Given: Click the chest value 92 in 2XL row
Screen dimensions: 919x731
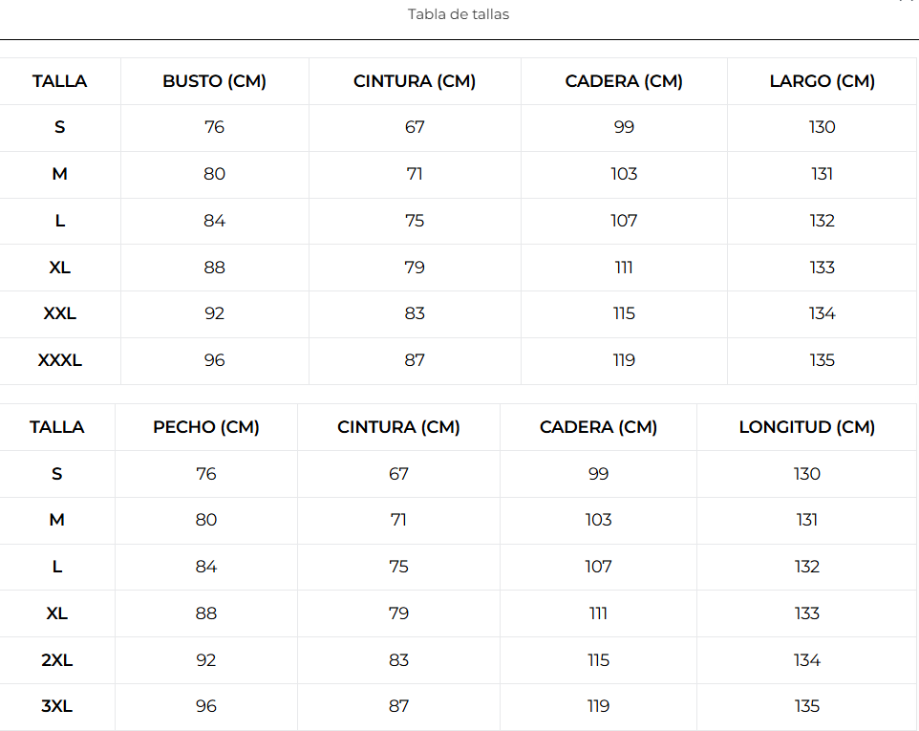Looking at the screenshot, I should point(206,660).
